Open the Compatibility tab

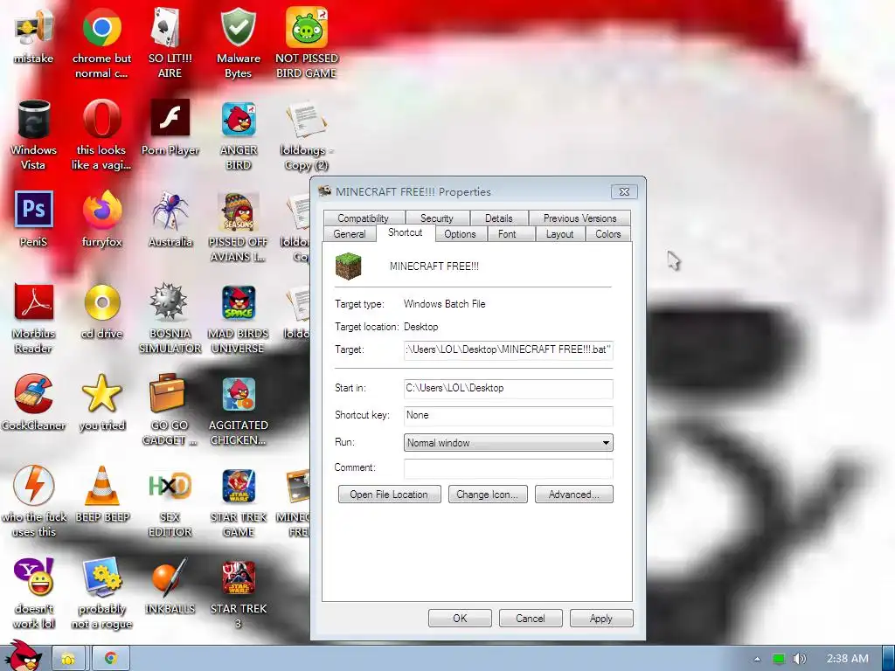click(363, 218)
